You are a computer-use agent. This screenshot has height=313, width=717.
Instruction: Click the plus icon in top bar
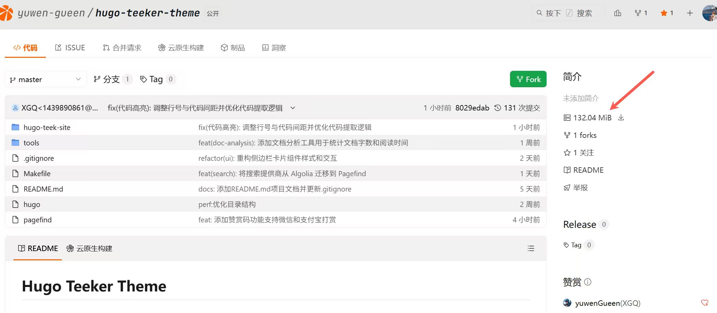tap(690, 13)
